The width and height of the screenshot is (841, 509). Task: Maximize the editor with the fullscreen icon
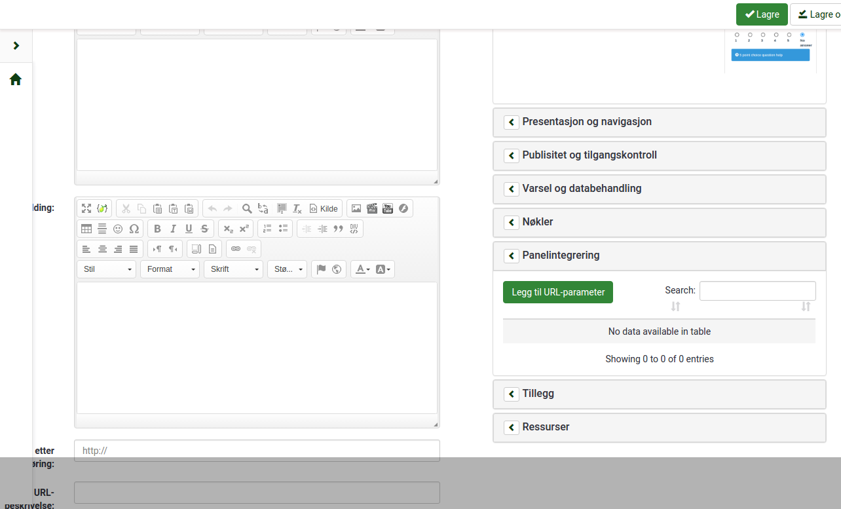pos(86,208)
